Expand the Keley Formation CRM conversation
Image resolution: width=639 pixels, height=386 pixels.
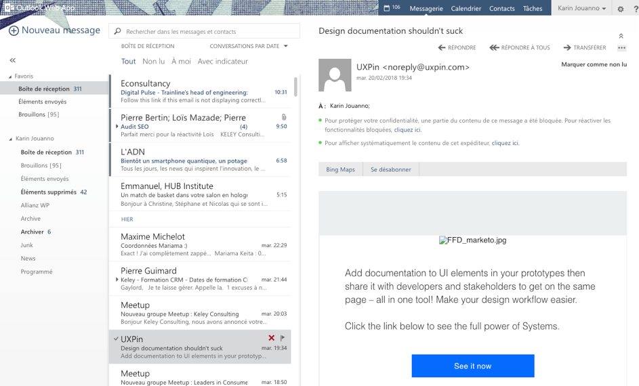tap(117, 279)
